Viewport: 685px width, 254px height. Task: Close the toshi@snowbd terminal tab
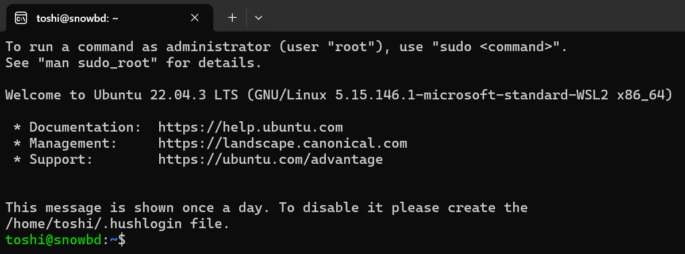195,17
